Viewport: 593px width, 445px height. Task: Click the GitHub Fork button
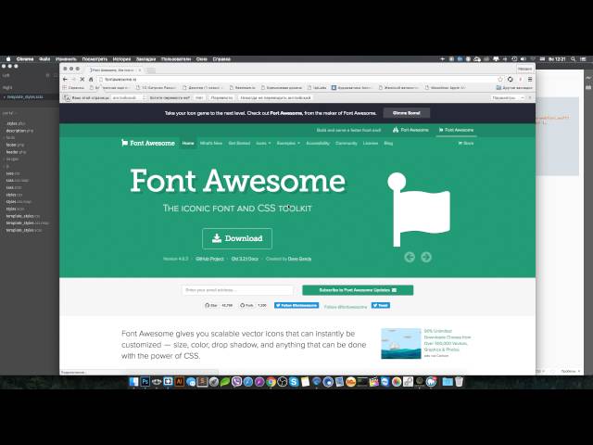pos(247,305)
